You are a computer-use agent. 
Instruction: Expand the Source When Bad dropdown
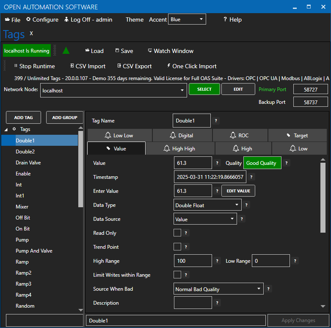pos(218,289)
